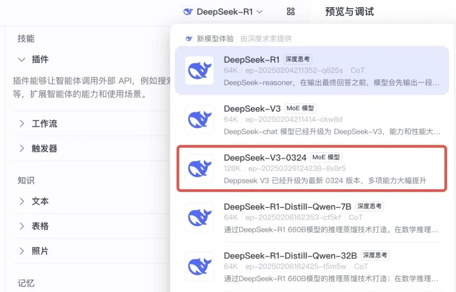Screen dimensions: 456x292
Task: Click the 表格 label under 知识
Action: pos(40,226)
